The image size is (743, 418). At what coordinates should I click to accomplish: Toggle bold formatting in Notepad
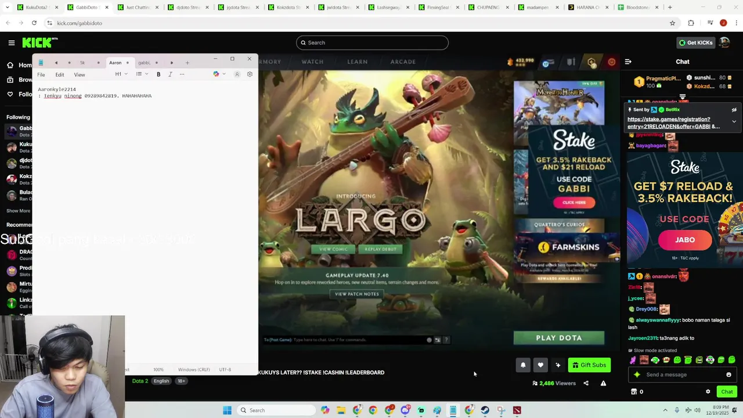click(158, 74)
